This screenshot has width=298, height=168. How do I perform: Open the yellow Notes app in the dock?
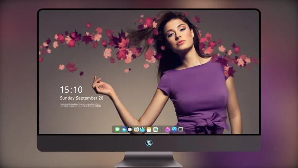(x=149, y=130)
